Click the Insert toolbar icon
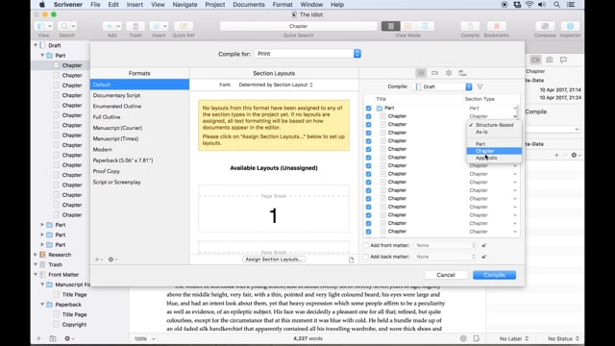This screenshot has width=615, height=346. 159,26
